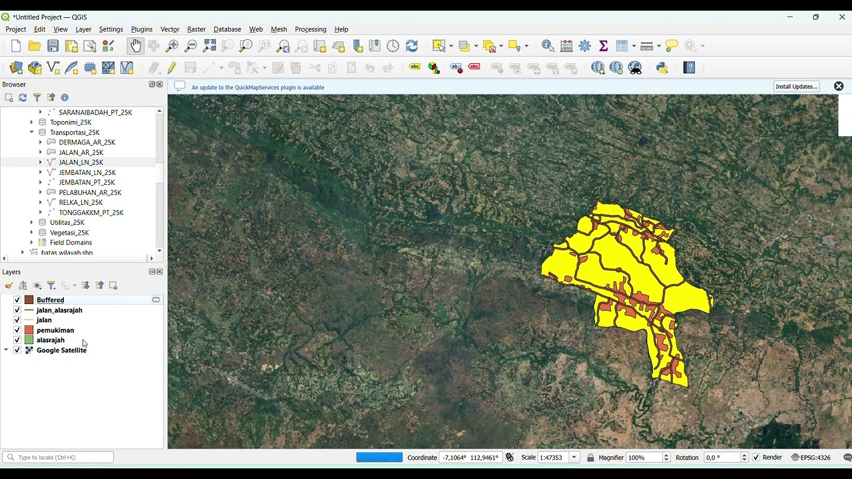
Task: Toggle visibility of pemukiman layer
Action: pyautogui.click(x=17, y=330)
